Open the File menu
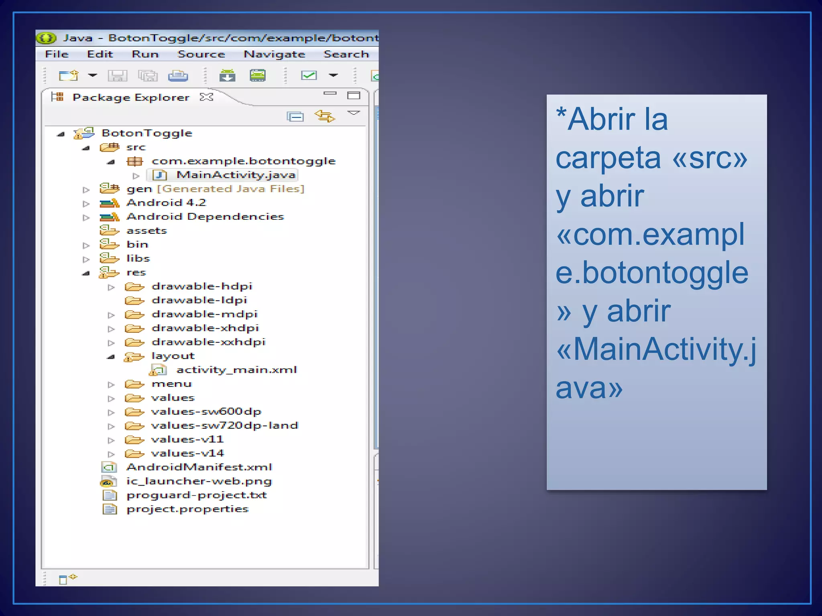Viewport: 822px width, 616px height. click(x=57, y=54)
